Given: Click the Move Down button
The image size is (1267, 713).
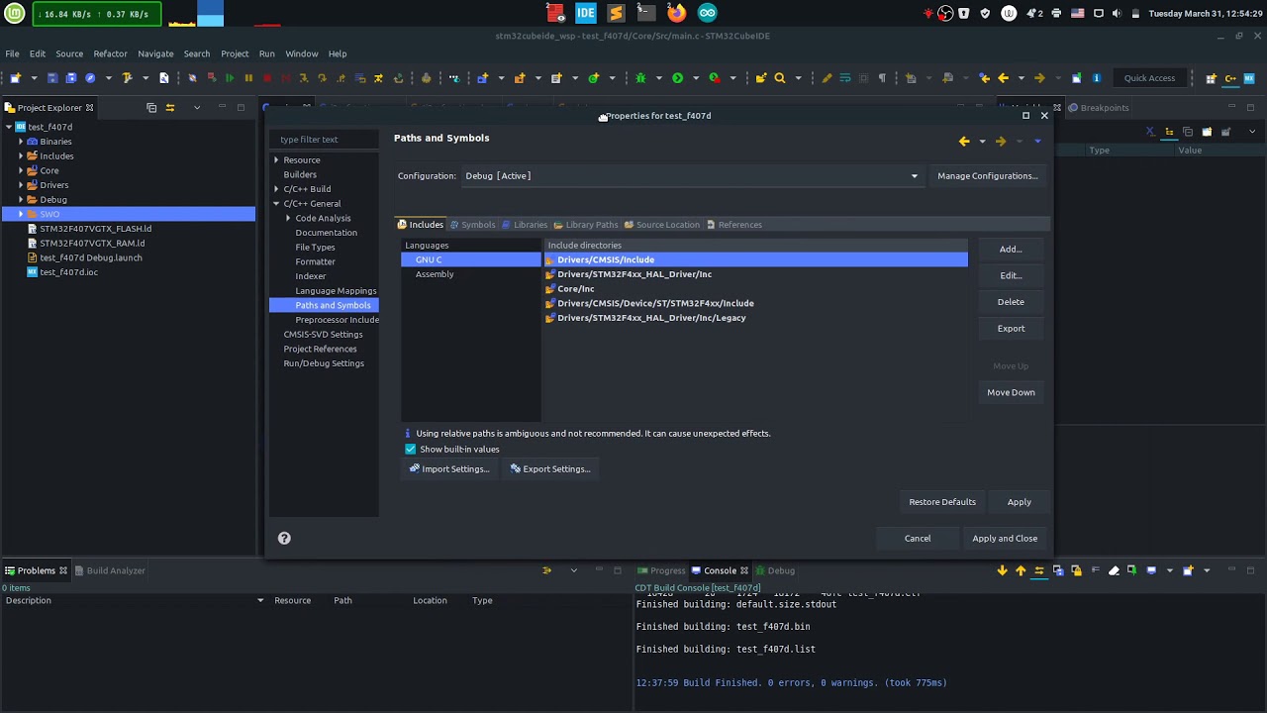Looking at the screenshot, I should [1011, 392].
